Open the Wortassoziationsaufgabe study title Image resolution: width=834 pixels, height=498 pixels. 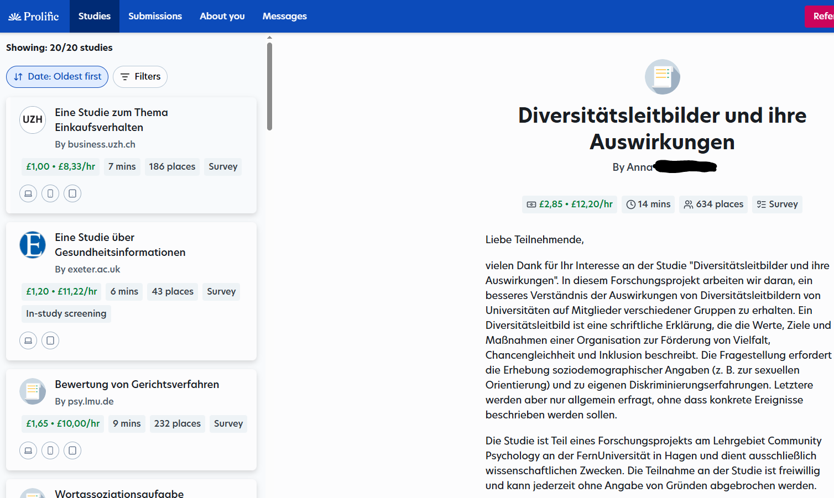pos(119,494)
